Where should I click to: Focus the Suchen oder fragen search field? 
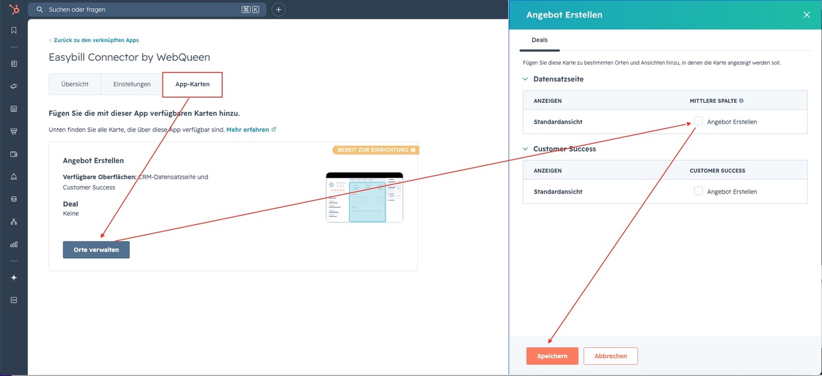pyautogui.click(x=147, y=10)
